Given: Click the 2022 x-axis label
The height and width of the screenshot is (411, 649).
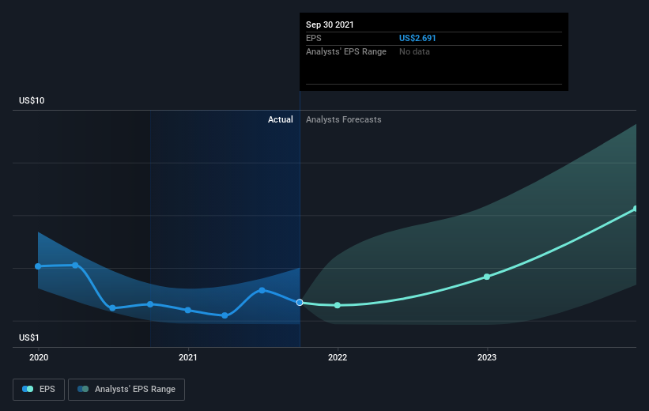Looking at the screenshot, I should (x=338, y=357).
